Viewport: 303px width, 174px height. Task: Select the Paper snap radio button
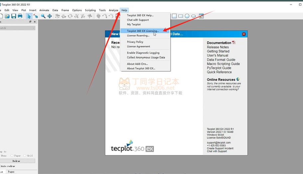coord(12,155)
